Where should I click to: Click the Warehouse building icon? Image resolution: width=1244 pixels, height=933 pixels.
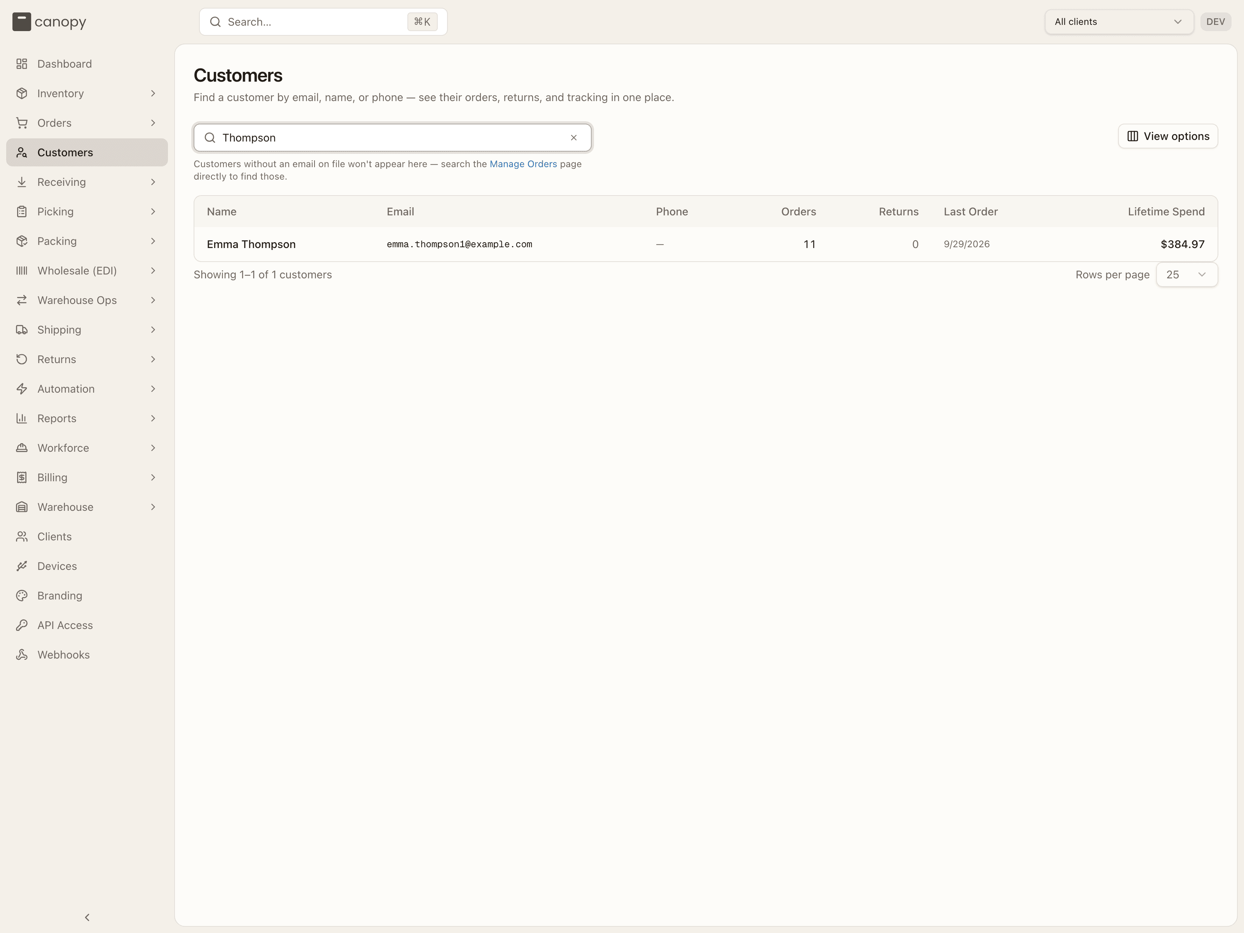pyautogui.click(x=22, y=507)
